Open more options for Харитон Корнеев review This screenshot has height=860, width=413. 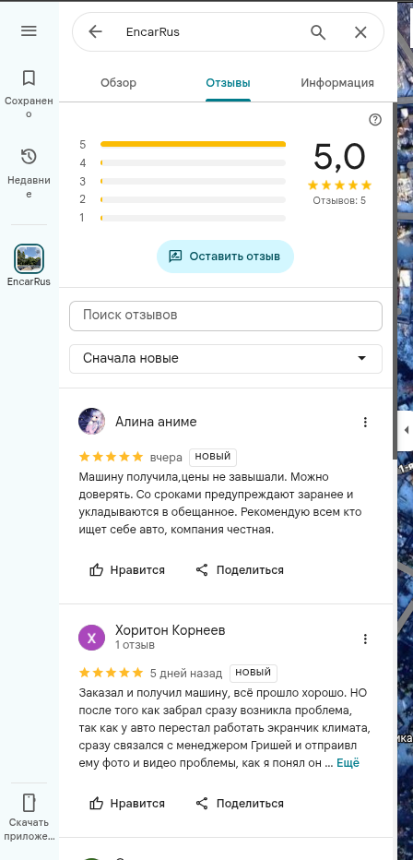click(365, 639)
